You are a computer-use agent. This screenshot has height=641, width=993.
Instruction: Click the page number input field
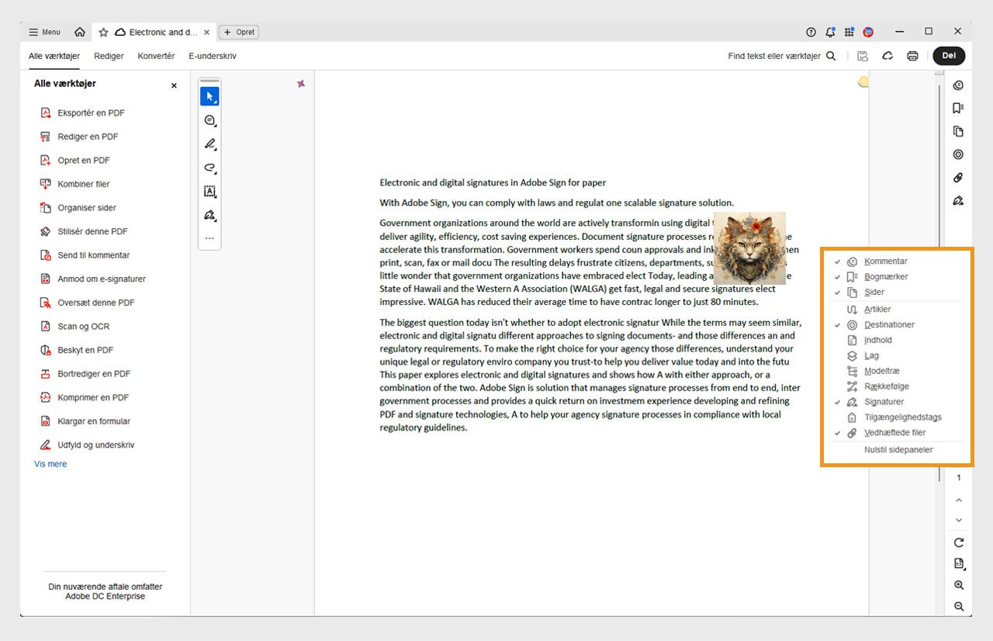click(x=959, y=478)
